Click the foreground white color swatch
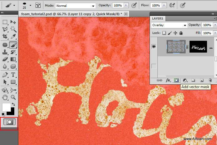This screenshot has height=145, width=217. [x=6, y=107]
